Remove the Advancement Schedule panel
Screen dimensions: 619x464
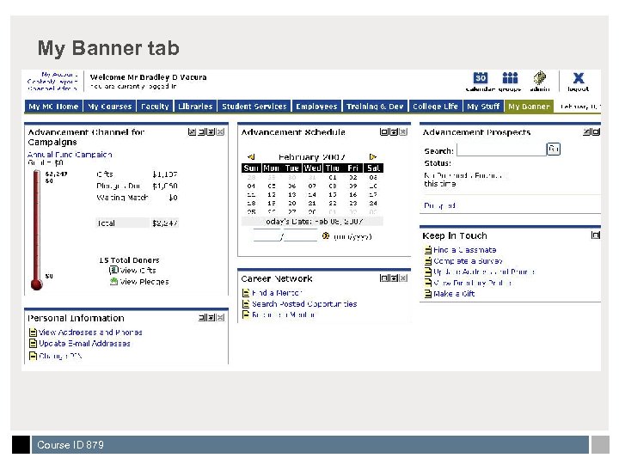click(x=403, y=131)
